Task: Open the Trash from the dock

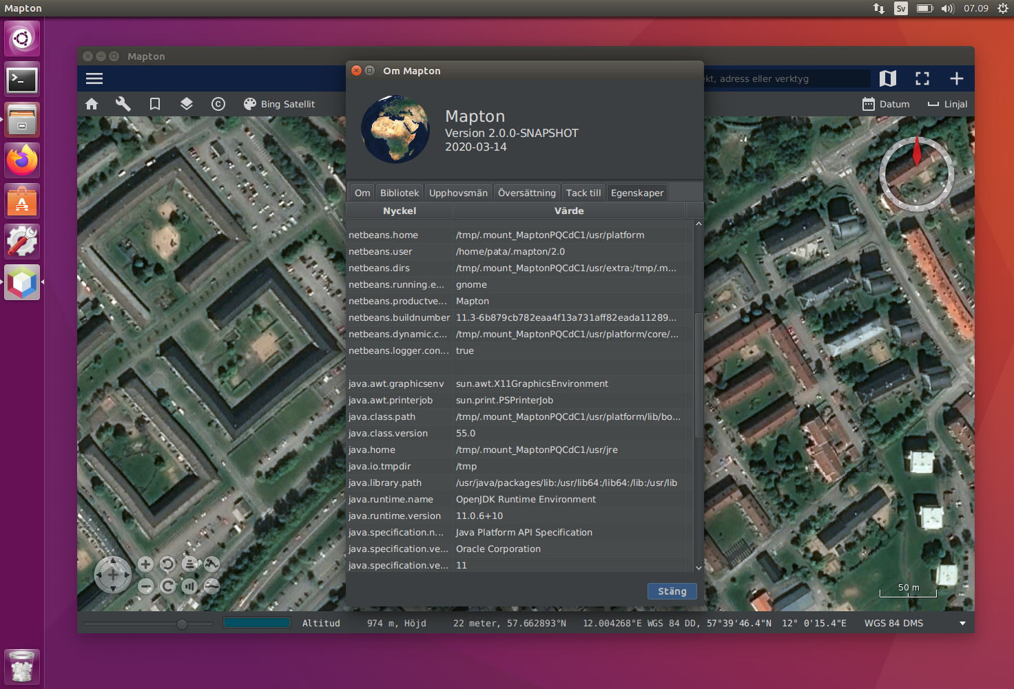Action: pos(22,666)
